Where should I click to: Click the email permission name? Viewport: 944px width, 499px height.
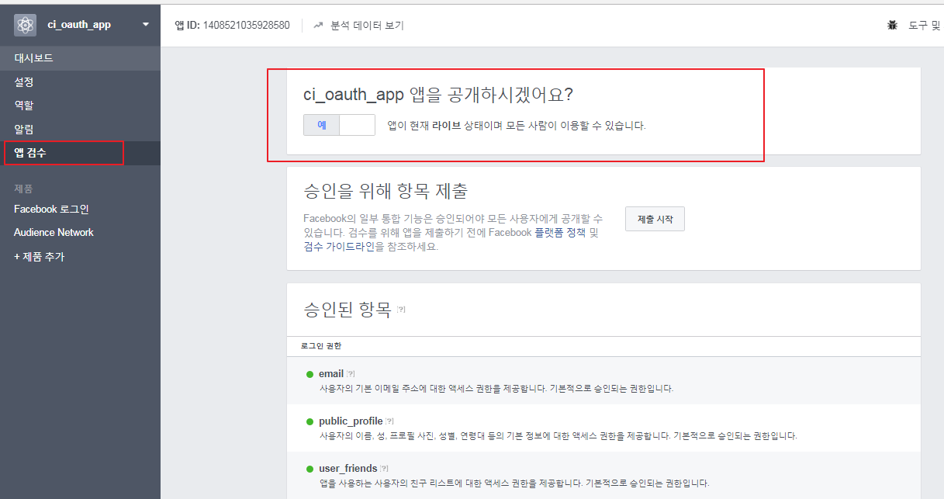click(x=331, y=374)
